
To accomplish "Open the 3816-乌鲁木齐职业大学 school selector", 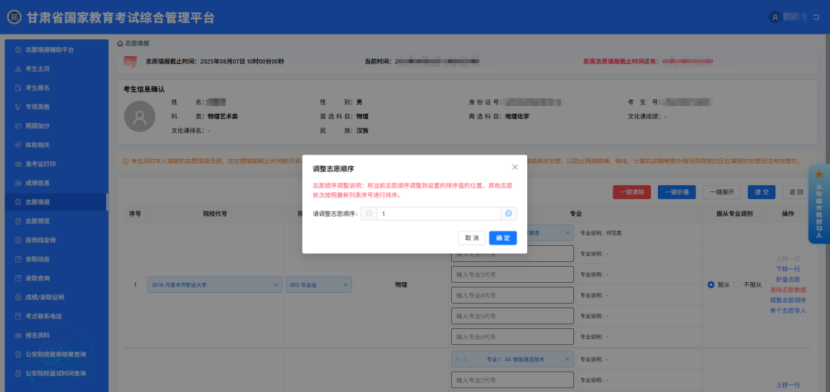I will tap(214, 285).
